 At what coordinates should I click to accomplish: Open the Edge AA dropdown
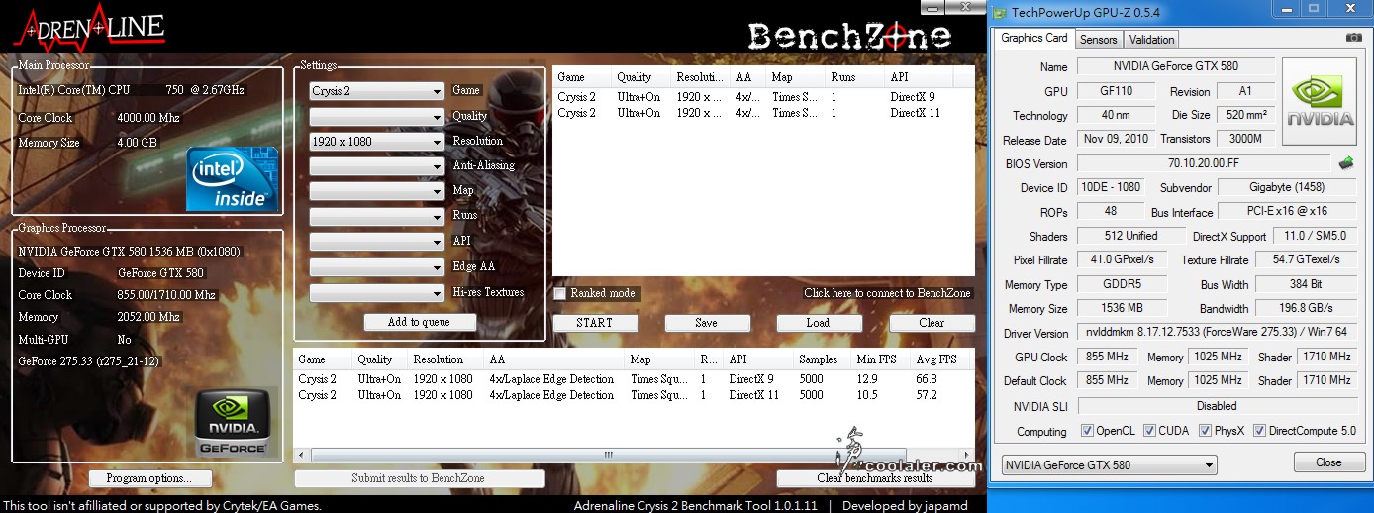pos(376,267)
